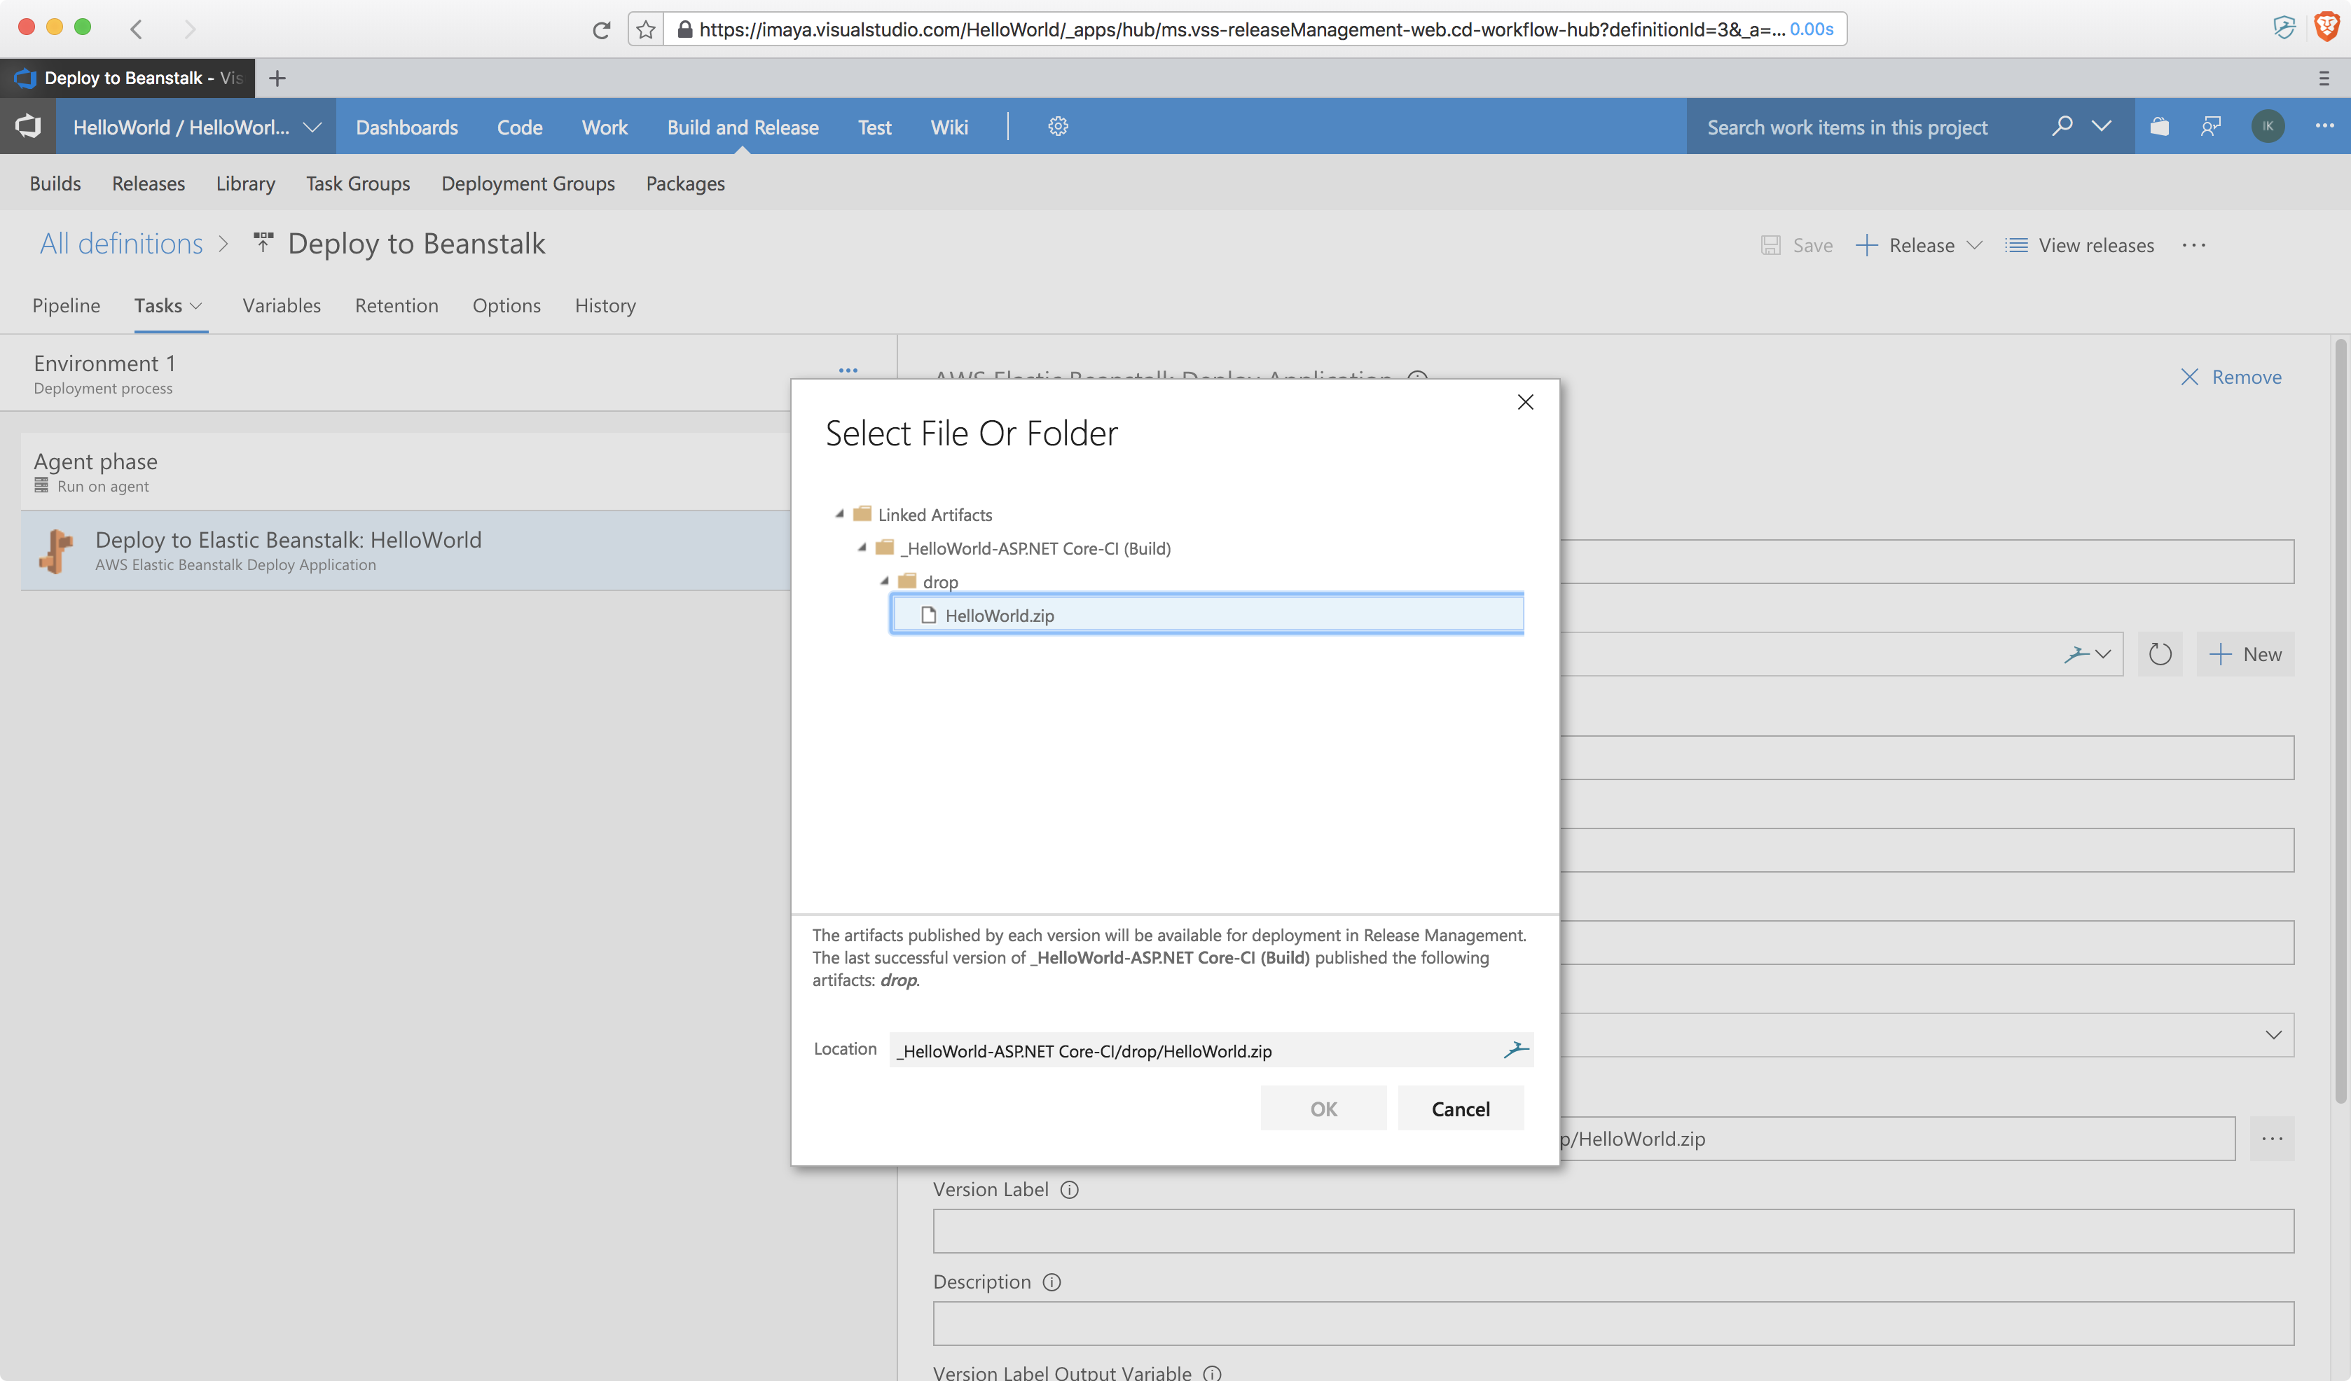Image resolution: width=2351 pixels, height=1381 pixels.
Task: Open the shopping bag marketplace icon
Action: 2159,126
